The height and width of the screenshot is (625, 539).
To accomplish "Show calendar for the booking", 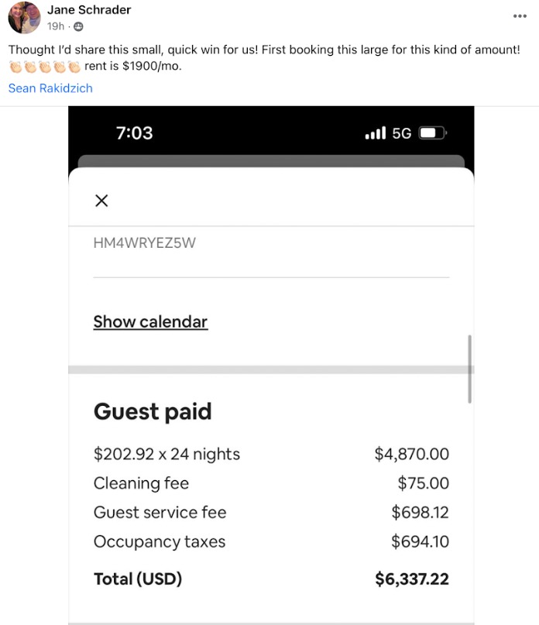I will pos(150,321).
